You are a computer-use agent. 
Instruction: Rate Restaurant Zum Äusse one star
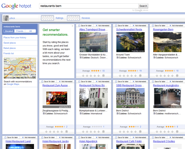tap(46, 131)
